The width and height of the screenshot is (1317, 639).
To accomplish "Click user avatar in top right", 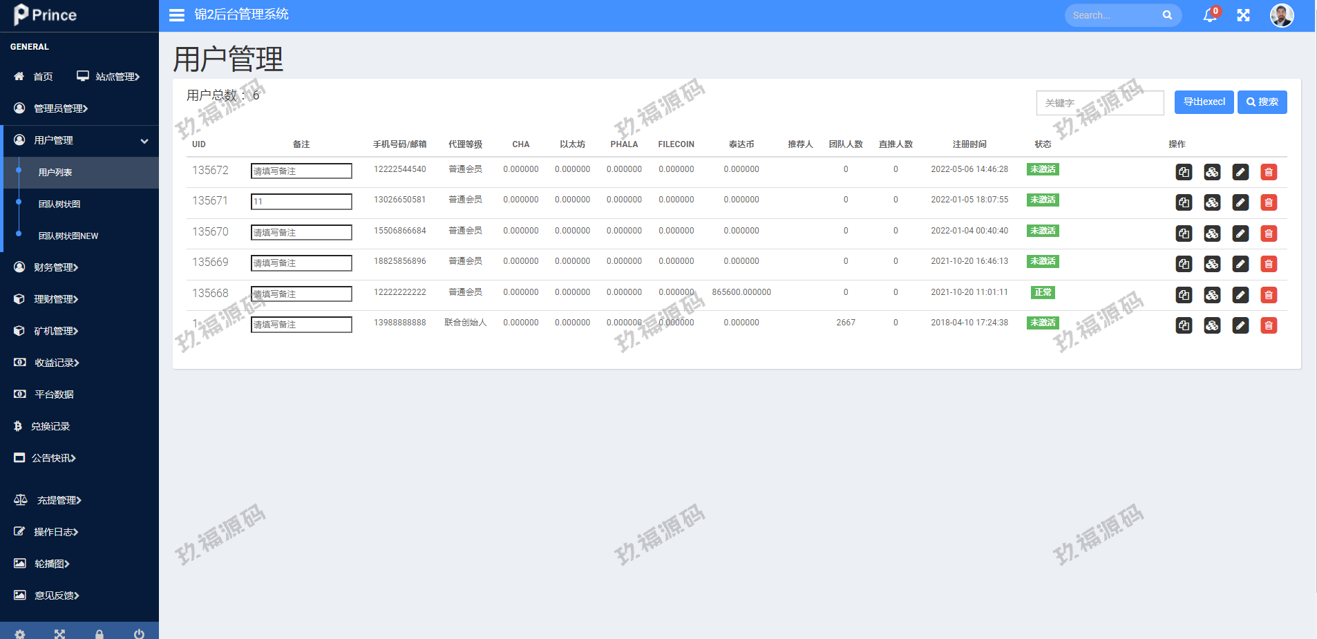I will click(x=1281, y=15).
